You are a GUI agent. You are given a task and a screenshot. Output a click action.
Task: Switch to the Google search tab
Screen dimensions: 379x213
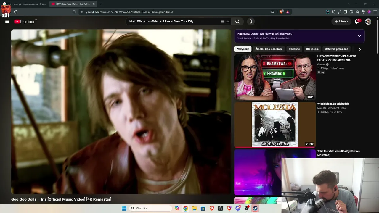coord(25,4)
